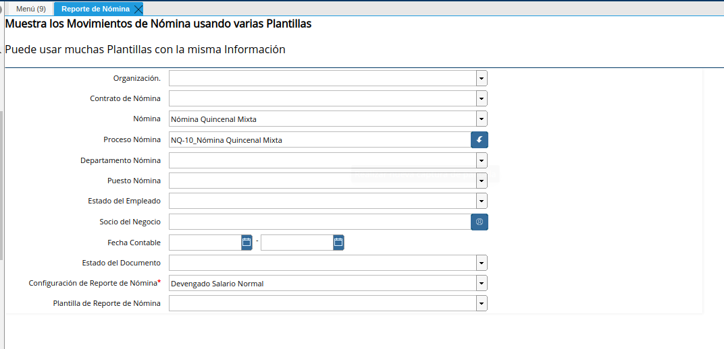Viewport: 724px width, 349px height.
Task: Click heading Muestra los Movimientos de Nómina
Action: tap(158, 24)
